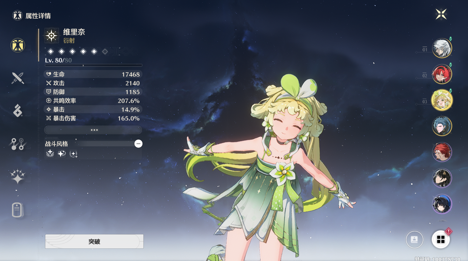468x261 pixels.
Task: Click the experience bar under Lv. 80/80
Action: pyautogui.click(x=93, y=65)
